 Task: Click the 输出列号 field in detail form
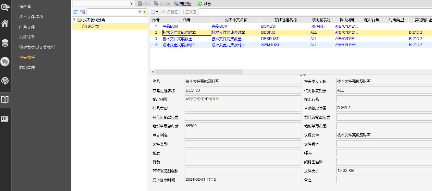tap(243, 99)
